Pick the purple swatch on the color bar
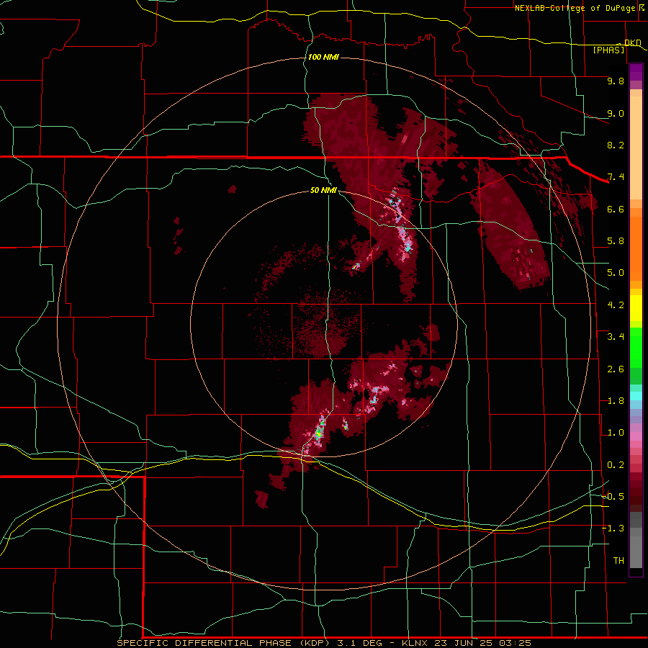Screen dimensions: 648x648 [636, 72]
